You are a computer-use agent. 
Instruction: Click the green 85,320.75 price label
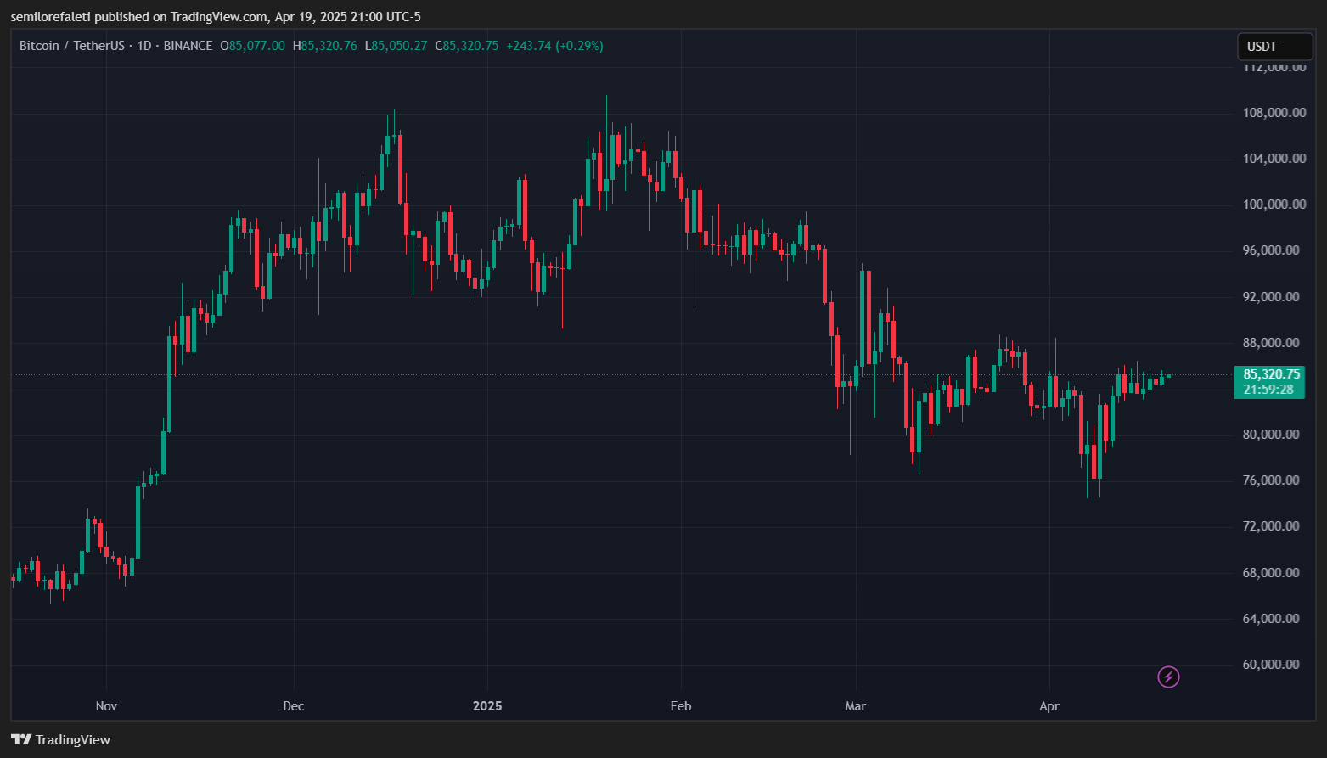coord(1269,373)
